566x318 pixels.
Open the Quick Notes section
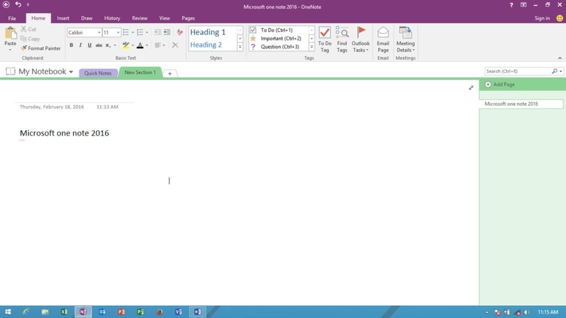[x=98, y=73]
